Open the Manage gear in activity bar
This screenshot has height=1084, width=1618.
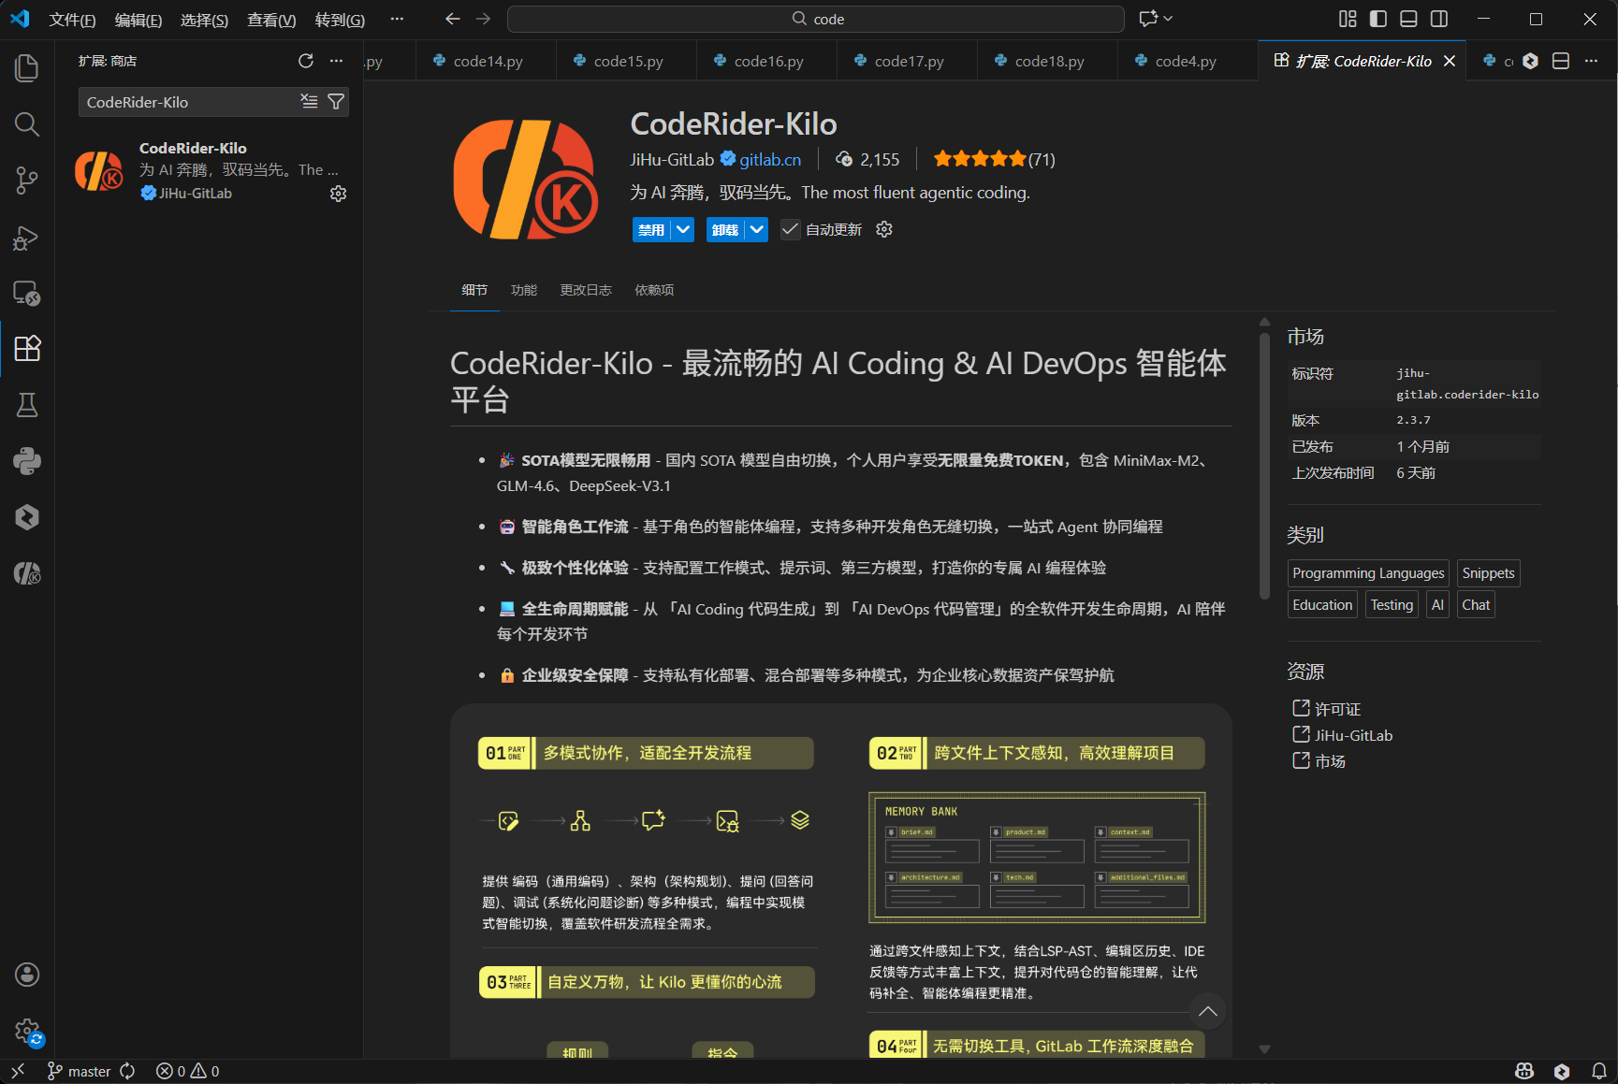point(27,1032)
